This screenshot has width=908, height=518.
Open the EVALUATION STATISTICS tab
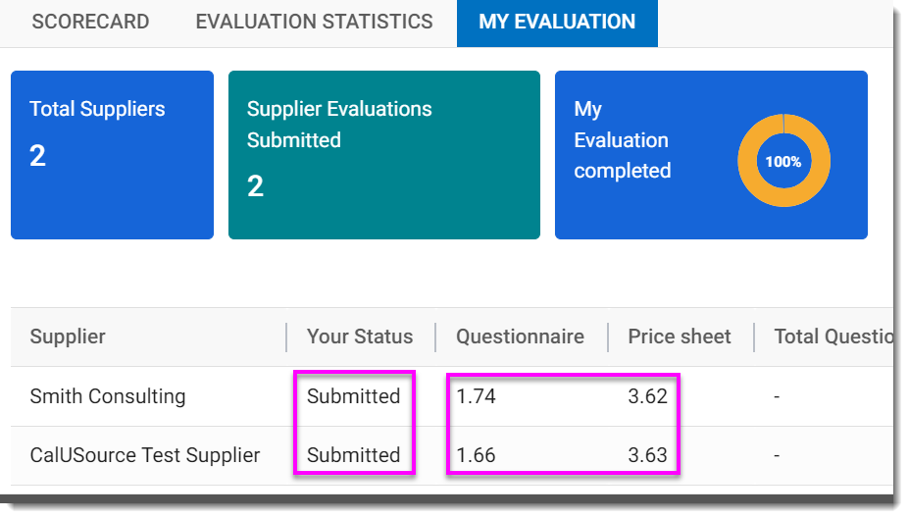pos(314,22)
